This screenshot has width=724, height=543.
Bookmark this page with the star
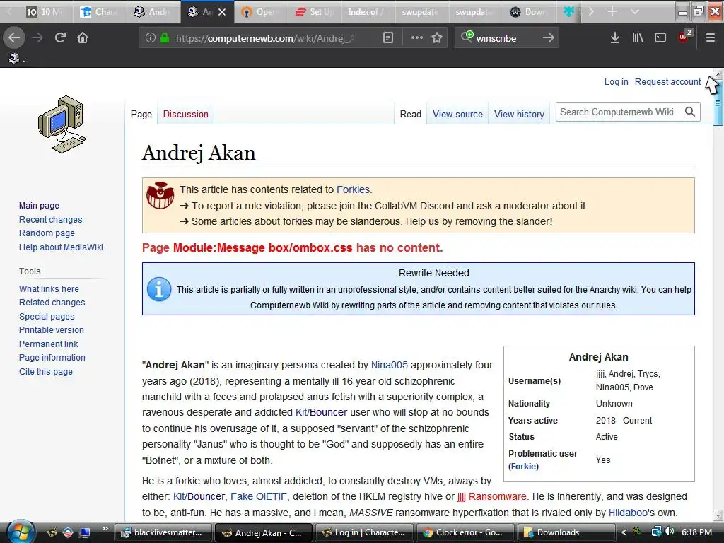[437, 38]
